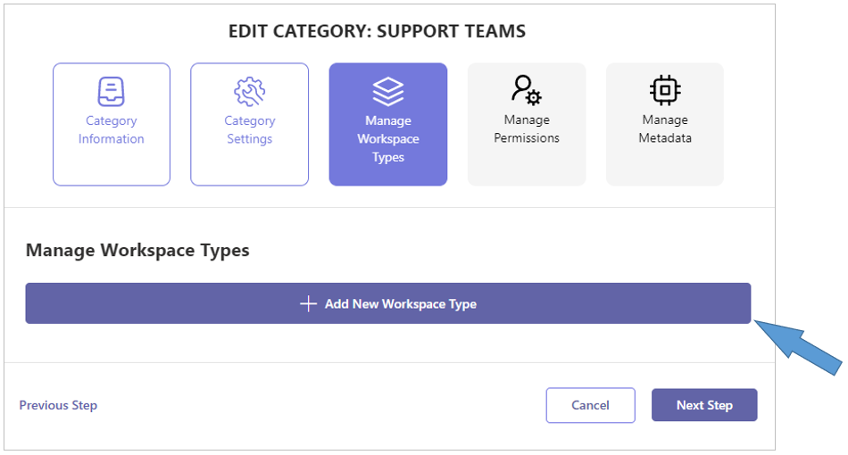This screenshot has height=455, width=848.
Task: Click the Edit Category: Support Teams title
Action: tap(377, 31)
